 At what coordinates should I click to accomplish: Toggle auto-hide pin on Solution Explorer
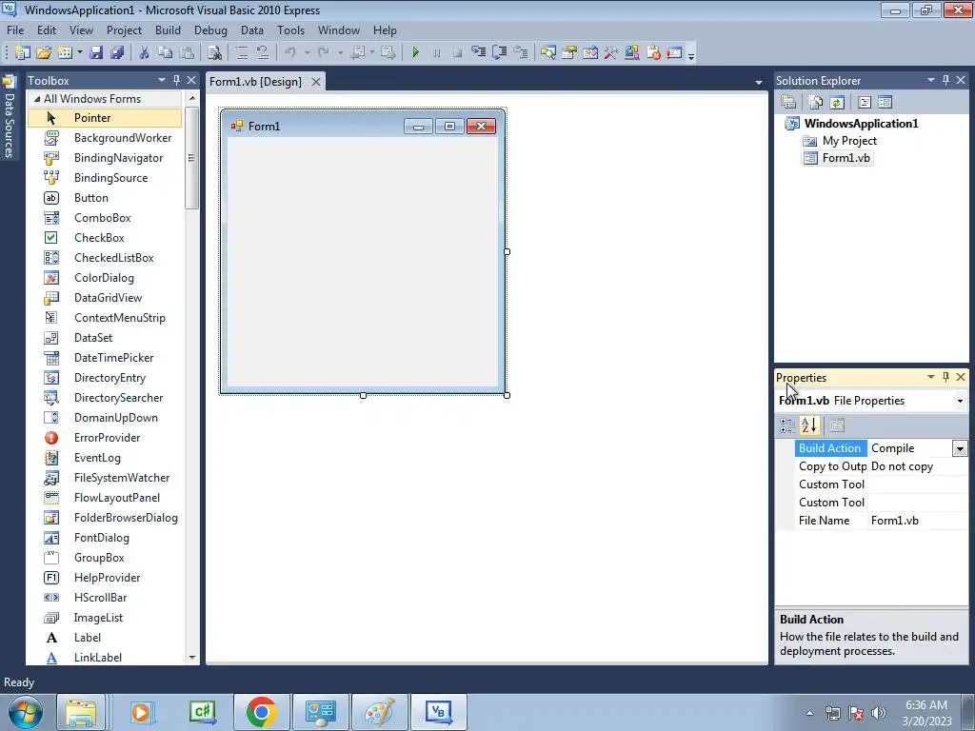pos(945,80)
